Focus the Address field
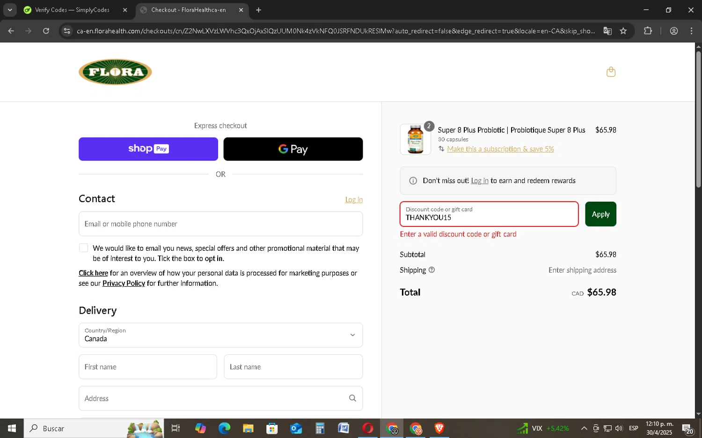Viewport: 702px width, 438px height. point(220,398)
